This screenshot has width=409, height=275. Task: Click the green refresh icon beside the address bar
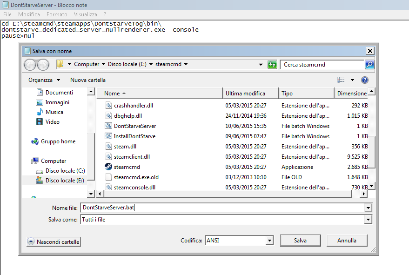coord(272,64)
